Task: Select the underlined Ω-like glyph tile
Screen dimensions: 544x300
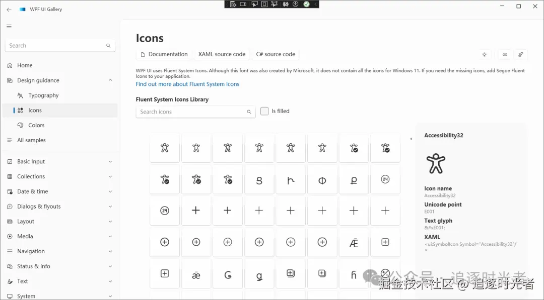Action: pyautogui.click(x=354, y=179)
